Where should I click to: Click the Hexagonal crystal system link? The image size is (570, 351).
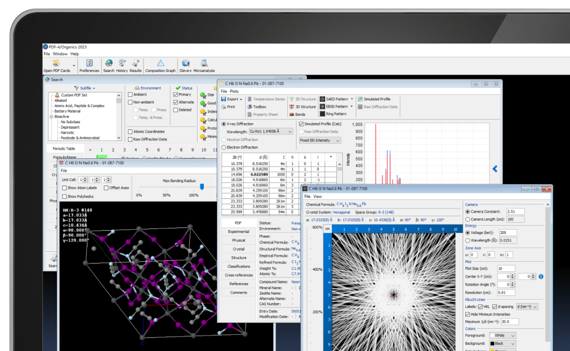click(x=341, y=212)
